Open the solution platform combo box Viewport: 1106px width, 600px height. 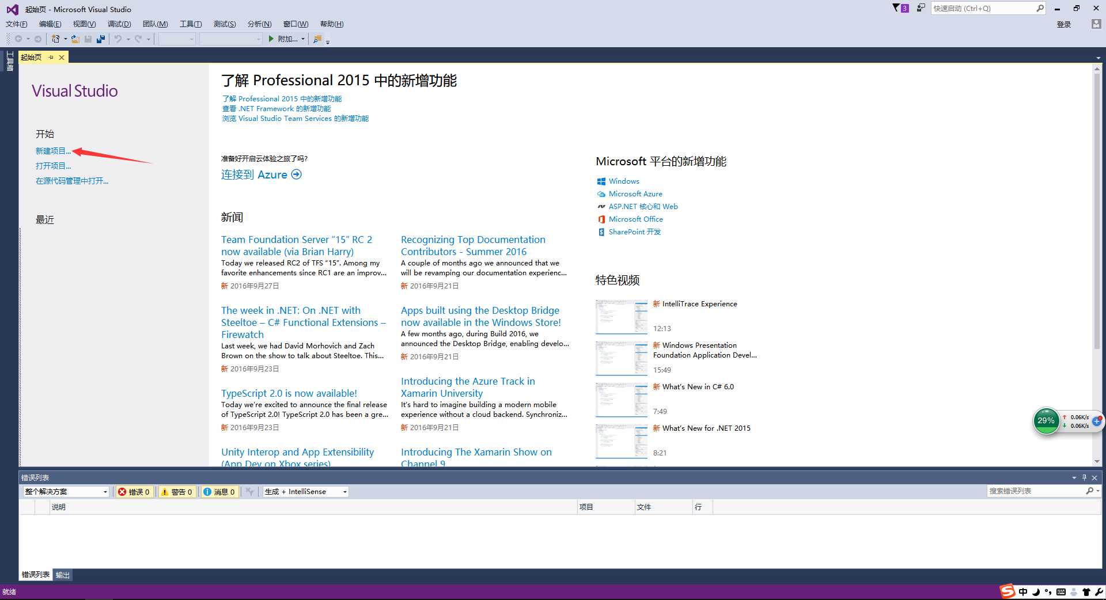click(x=231, y=39)
